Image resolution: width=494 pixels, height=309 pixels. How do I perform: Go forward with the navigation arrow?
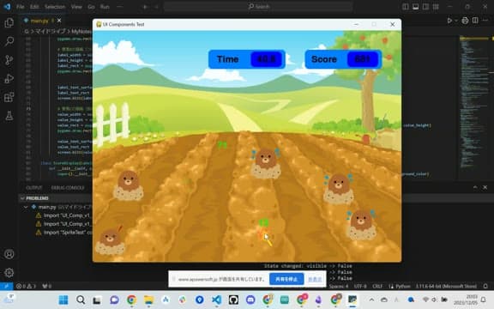click(x=156, y=7)
